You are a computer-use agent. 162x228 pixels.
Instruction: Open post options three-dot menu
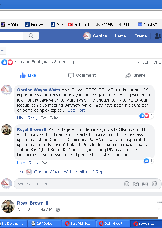tap(159, 202)
